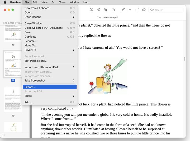Image resolution: width=190 pixels, height=141 pixels.
Task: Select Save in the File menu
Action: [50, 32]
